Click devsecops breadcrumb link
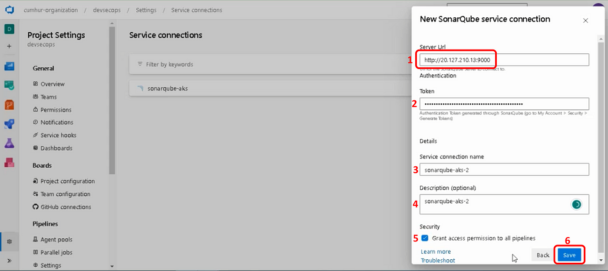 coord(107,10)
